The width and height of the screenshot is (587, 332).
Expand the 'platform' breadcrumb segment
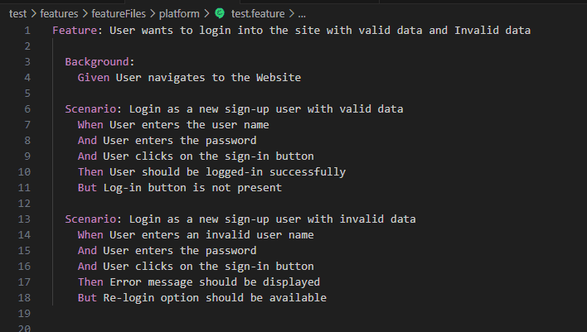(x=179, y=14)
